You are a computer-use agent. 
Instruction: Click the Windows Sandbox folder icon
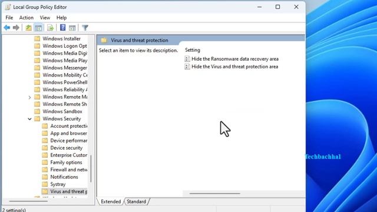click(37, 111)
